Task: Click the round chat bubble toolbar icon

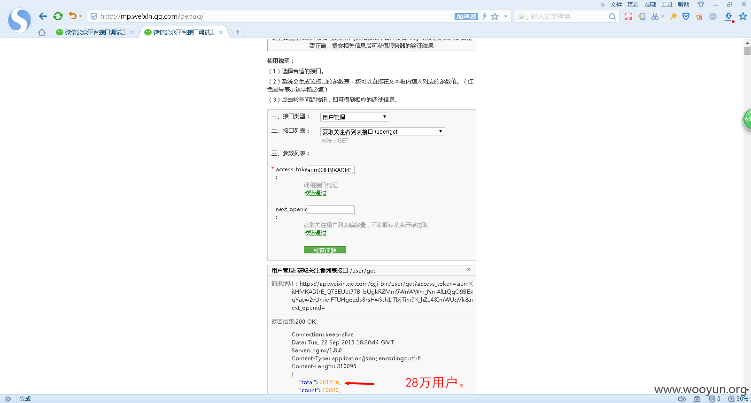Action: tap(713, 16)
